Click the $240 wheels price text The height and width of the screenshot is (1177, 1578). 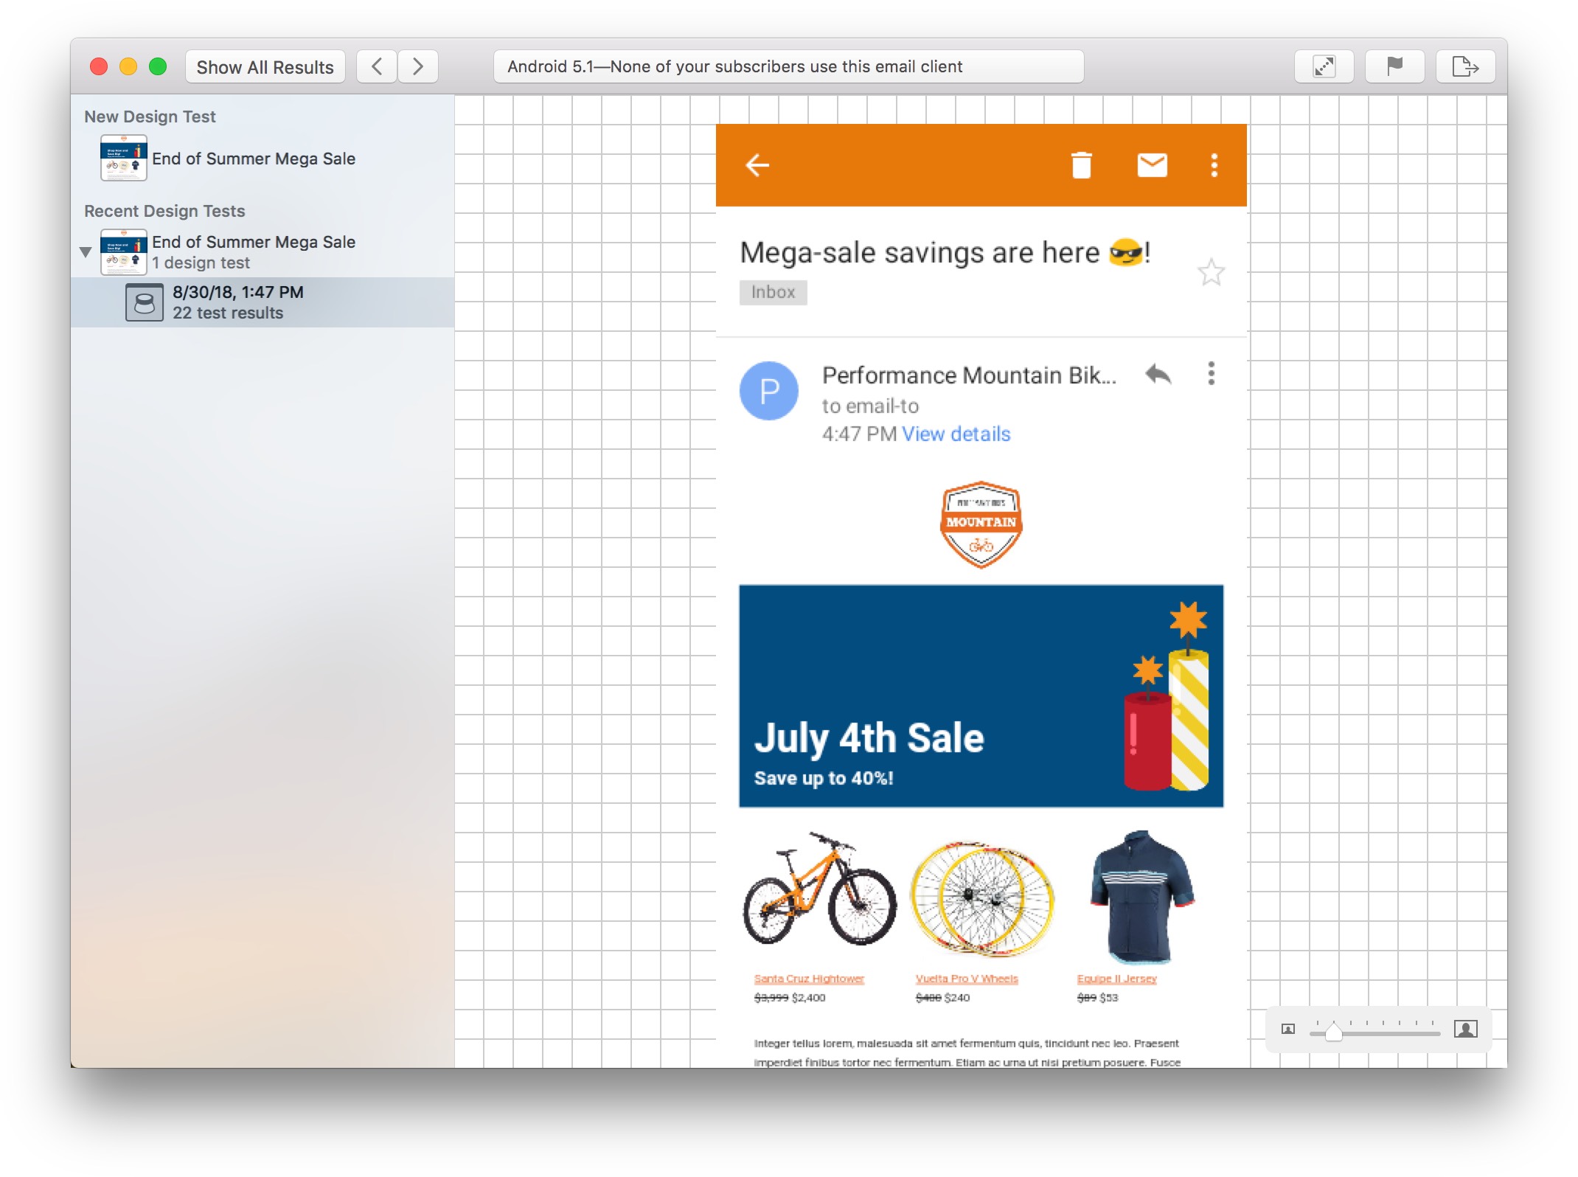pos(957,998)
